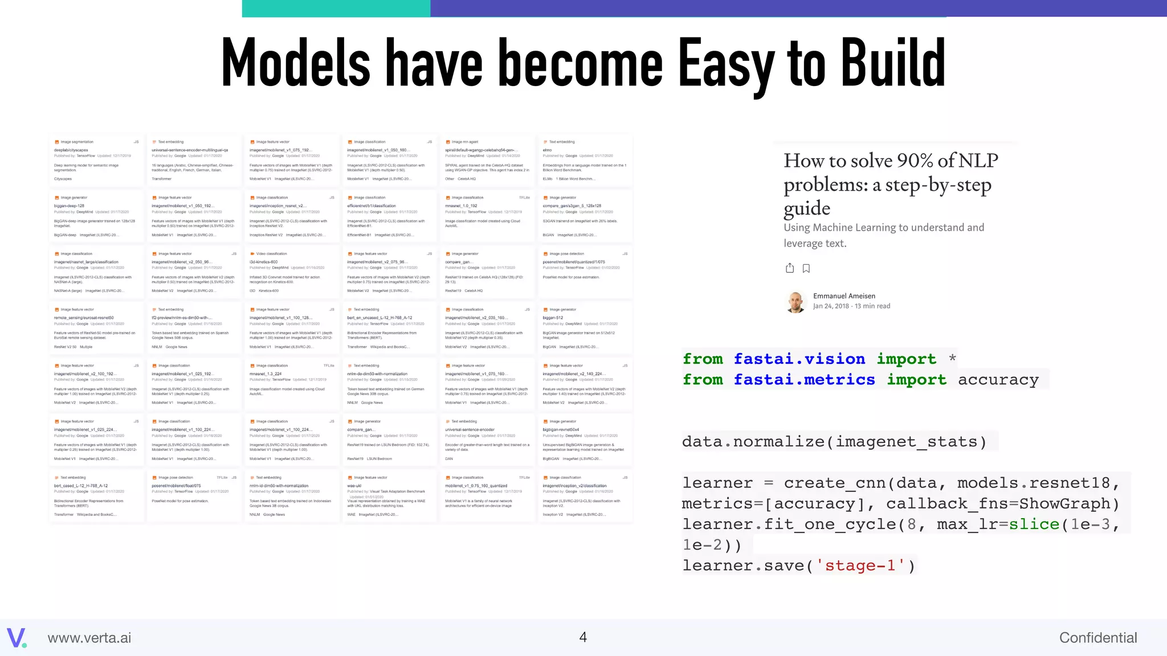The height and width of the screenshot is (656, 1167).
Task: Click the feature vector icon on the remote_sensing/eurosat-resnet50 card
Action: click(56, 310)
